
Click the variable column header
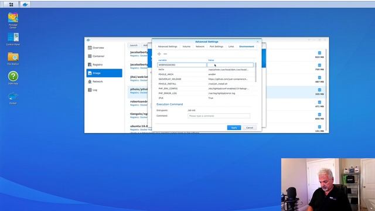click(x=163, y=60)
